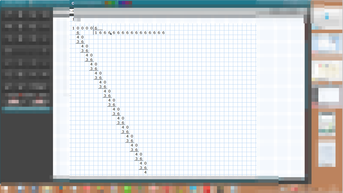343x193 pixels.
Task: Click the 4 in the topmost 40
Action: [78, 37]
